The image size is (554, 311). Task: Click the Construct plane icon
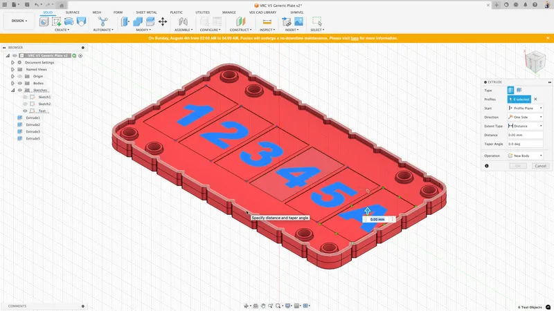point(240,21)
